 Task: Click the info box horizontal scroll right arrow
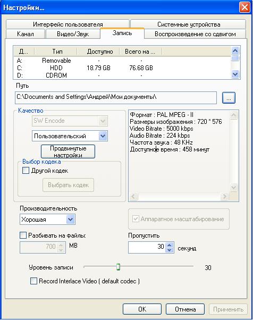(x=224, y=196)
